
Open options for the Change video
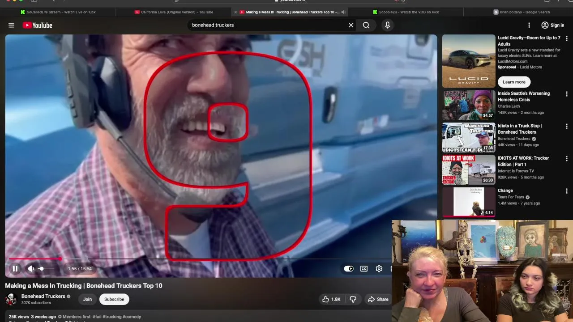tap(567, 191)
